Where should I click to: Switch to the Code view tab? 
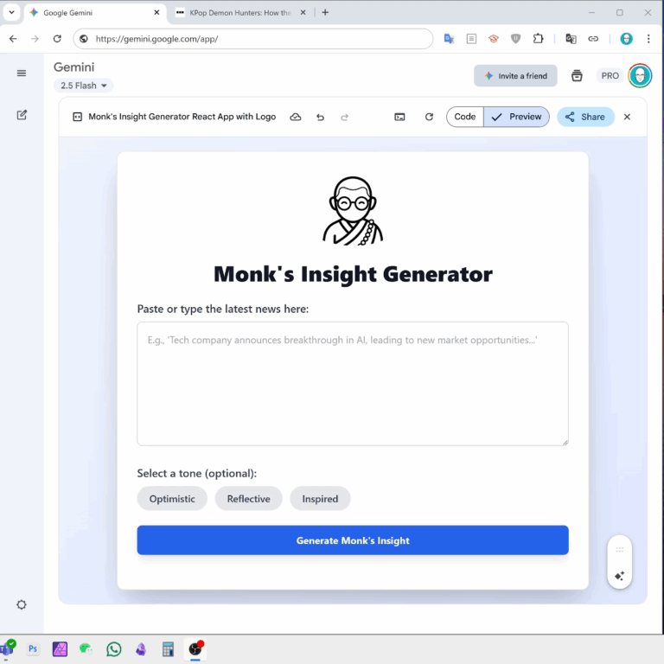(464, 117)
